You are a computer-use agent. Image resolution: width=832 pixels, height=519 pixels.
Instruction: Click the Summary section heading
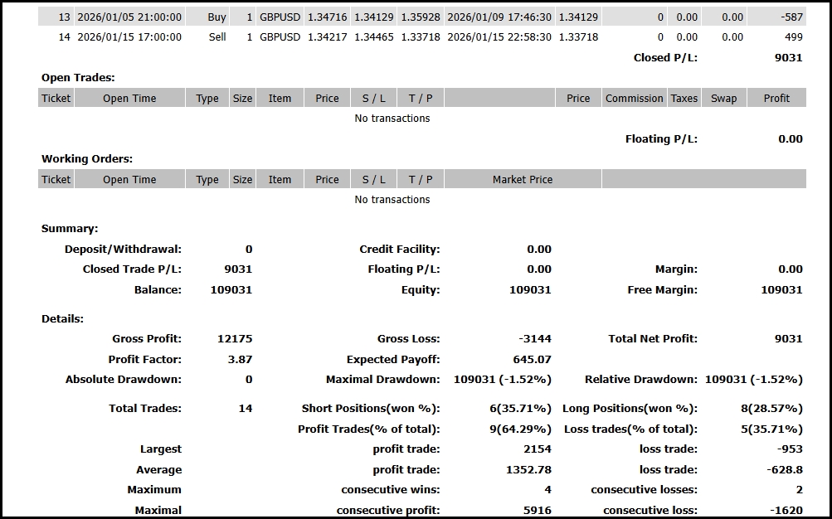70,228
